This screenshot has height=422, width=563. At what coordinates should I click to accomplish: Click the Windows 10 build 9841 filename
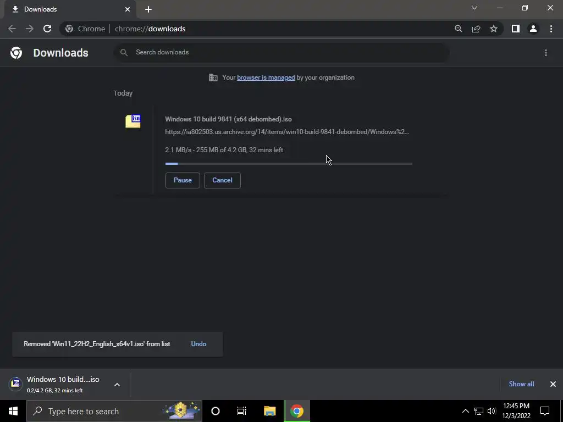(228, 119)
